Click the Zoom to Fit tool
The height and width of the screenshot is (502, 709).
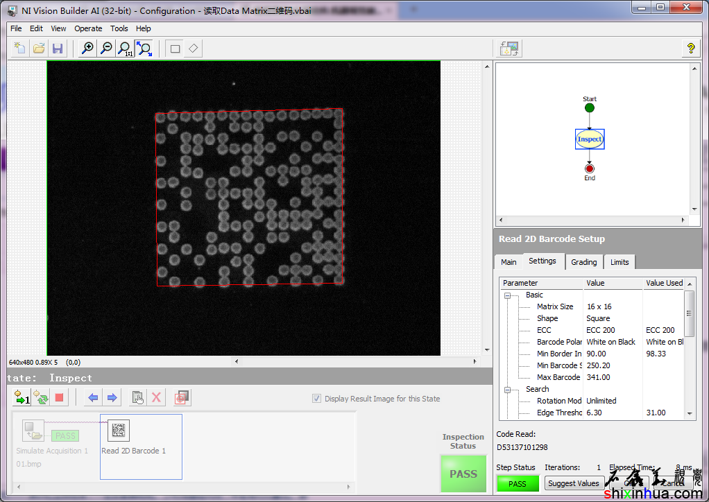[144, 49]
